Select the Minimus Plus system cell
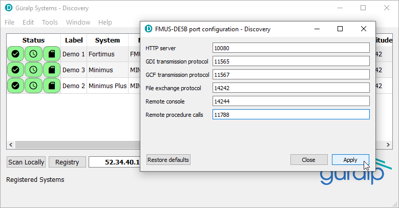 pos(108,86)
